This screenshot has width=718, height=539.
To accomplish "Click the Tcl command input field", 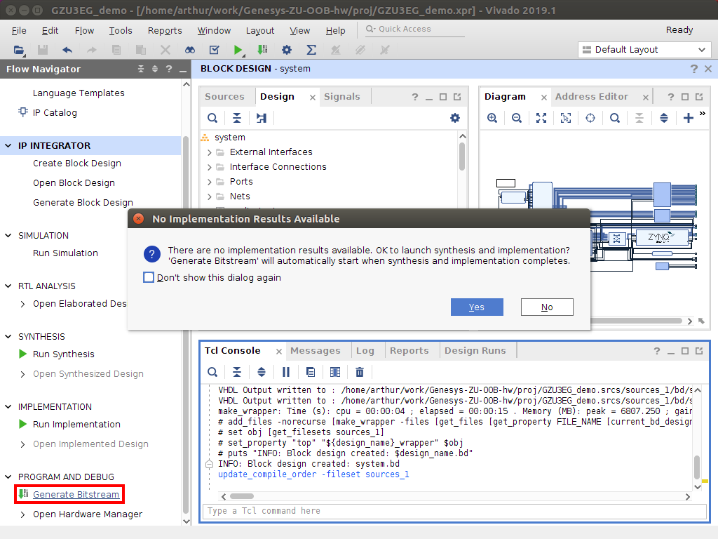I will [454, 511].
